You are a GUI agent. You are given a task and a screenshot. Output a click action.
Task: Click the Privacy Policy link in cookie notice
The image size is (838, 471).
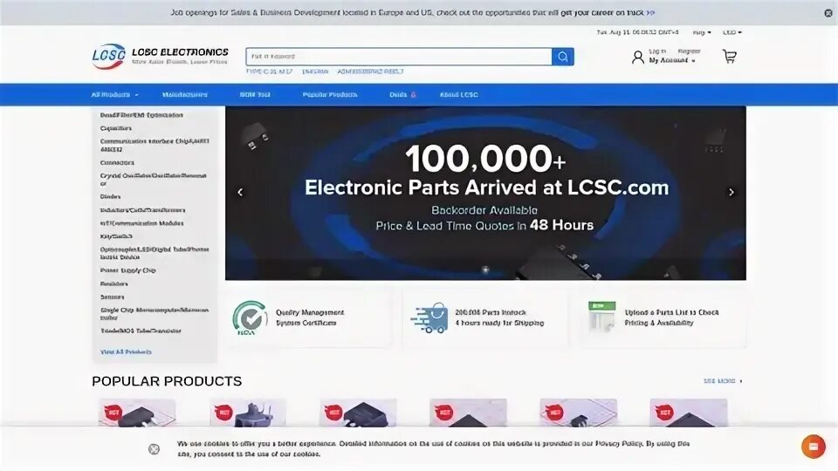click(x=619, y=444)
